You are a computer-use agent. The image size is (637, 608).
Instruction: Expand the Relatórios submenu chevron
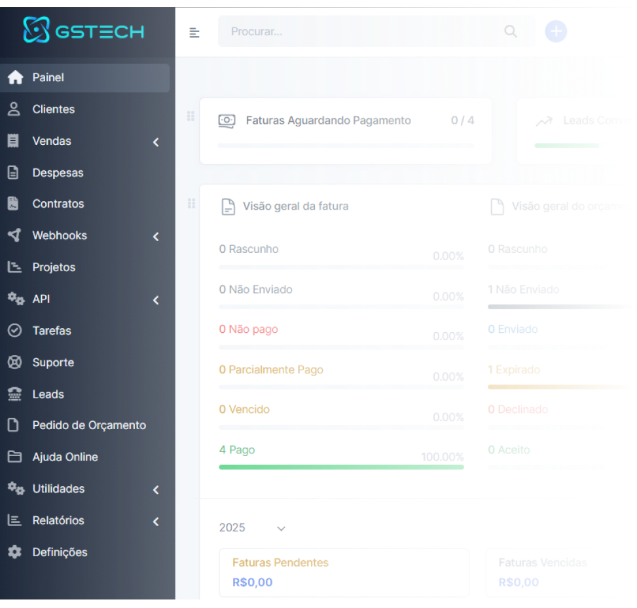(156, 522)
